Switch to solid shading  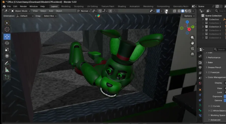tap(183, 11)
